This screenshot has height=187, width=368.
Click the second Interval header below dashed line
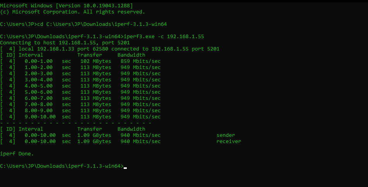[31, 129]
